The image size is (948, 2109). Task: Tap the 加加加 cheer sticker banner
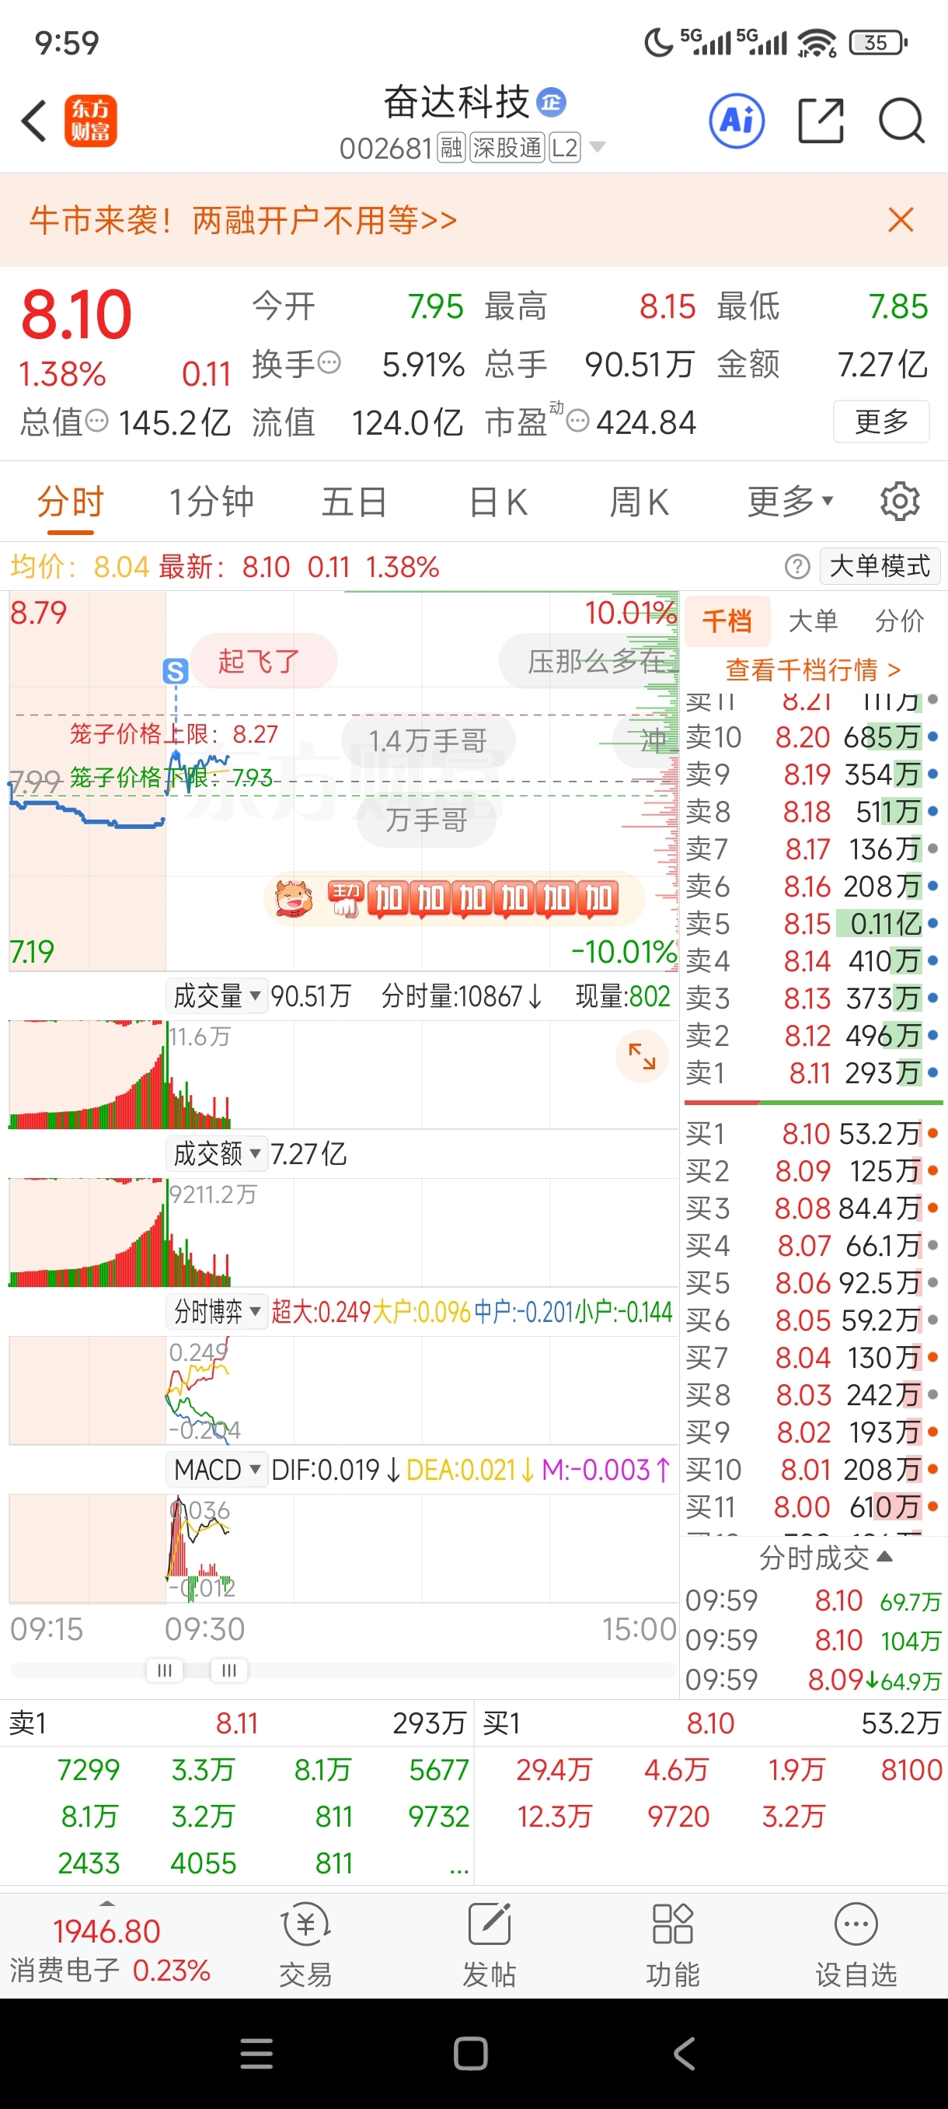(x=454, y=898)
